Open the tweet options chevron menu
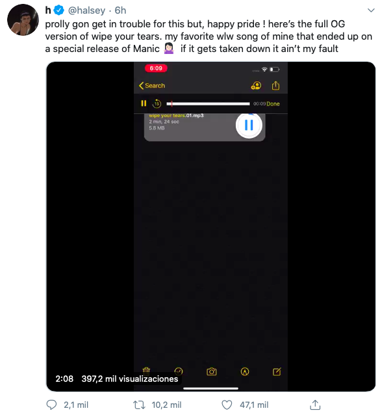 [x=371, y=10]
